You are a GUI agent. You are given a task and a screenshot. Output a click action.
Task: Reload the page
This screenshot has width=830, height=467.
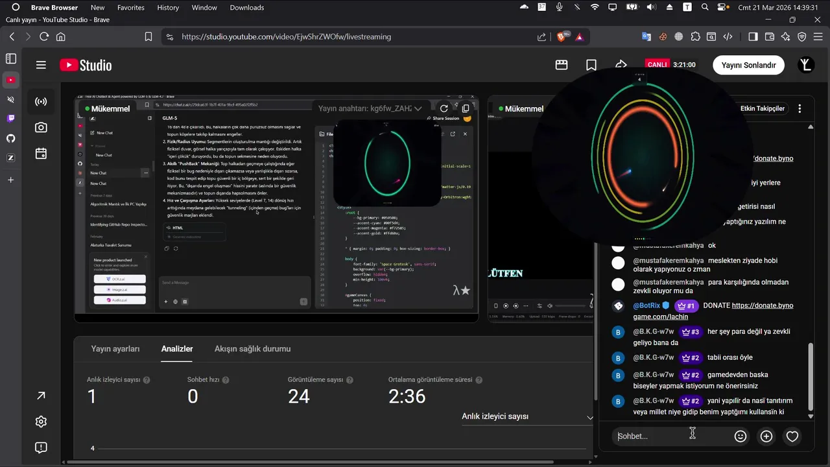(44, 37)
